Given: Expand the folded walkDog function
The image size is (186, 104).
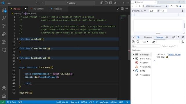Looking at the screenshot, I should [x=17, y=39].
